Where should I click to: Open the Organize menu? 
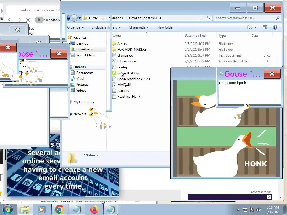[x=75, y=27]
